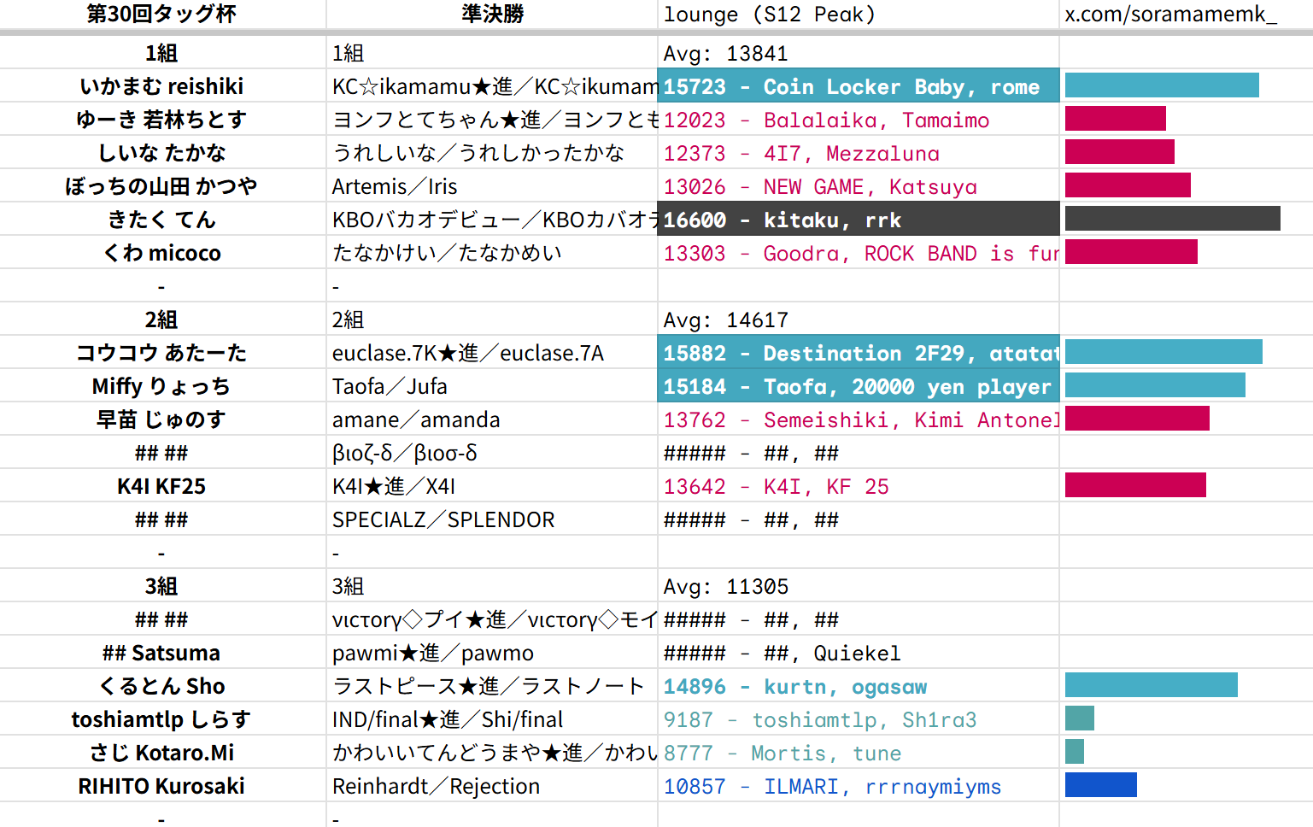
Task: Select the 13762 - Semeishiki cell
Action: coord(859,419)
